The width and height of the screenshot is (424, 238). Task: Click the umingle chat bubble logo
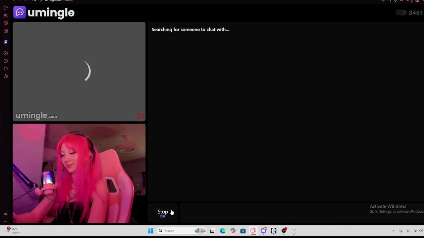(20, 12)
